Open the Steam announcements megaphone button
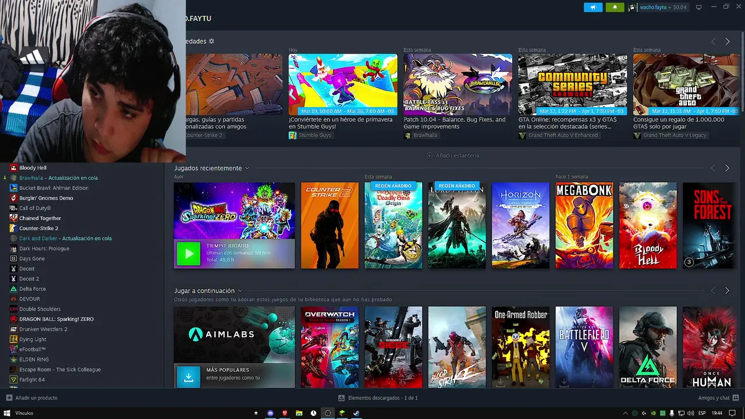The height and width of the screenshot is (419, 745). coord(593,7)
